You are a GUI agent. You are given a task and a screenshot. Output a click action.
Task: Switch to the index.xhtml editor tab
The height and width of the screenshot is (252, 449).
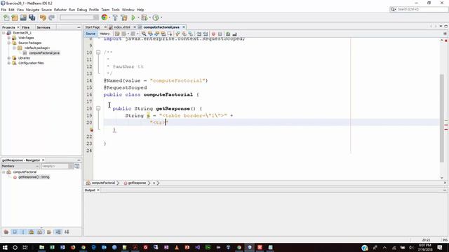[x=121, y=27]
